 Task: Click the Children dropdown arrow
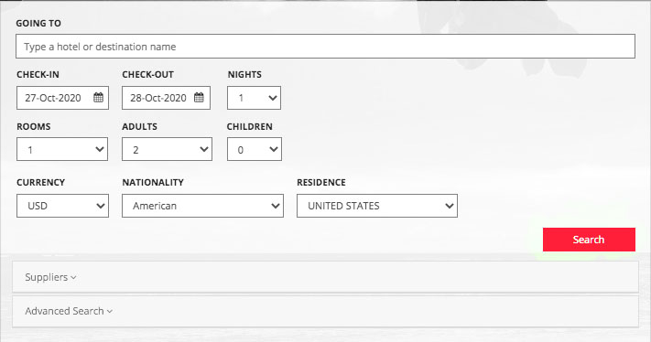click(273, 149)
